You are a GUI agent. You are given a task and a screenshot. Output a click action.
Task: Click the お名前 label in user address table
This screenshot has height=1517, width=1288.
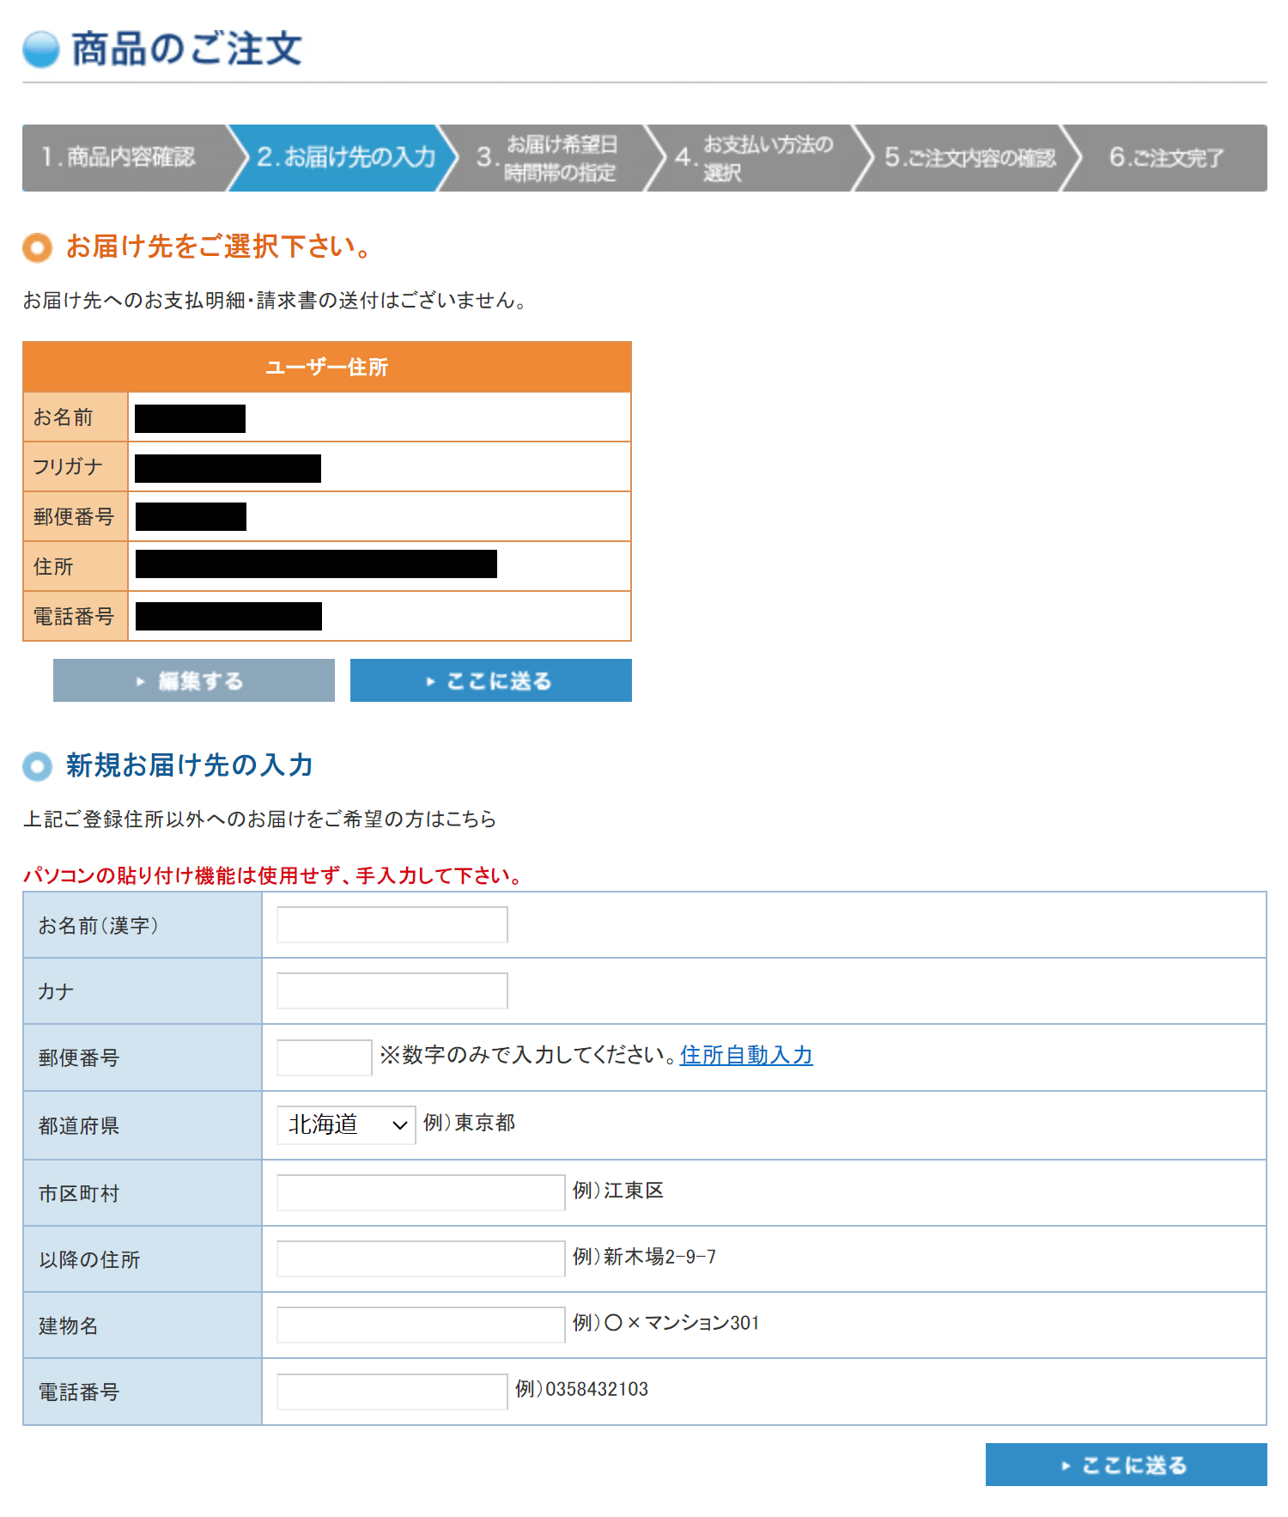(64, 417)
